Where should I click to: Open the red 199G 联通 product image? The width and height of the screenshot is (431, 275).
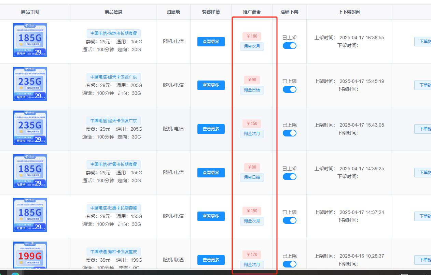[30, 255]
